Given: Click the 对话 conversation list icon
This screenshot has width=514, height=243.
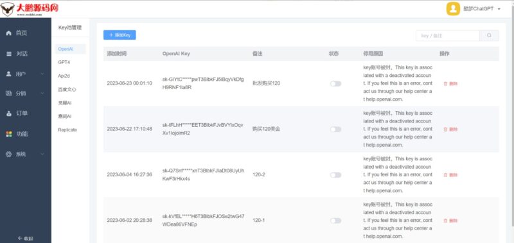Looking at the screenshot, I should (9, 54).
